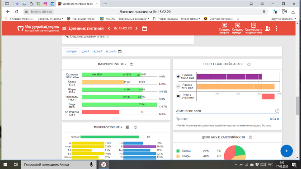
Task: Select the 14 дней period tab
Action: (97, 52)
